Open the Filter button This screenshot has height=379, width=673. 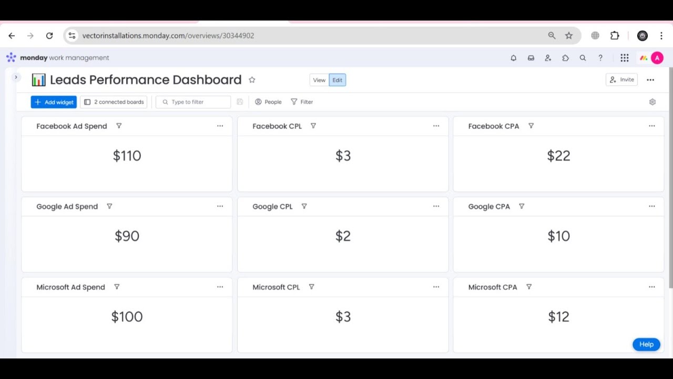pos(302,102)
